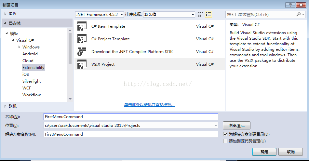309x161 pixels.
Task: Select the C# Project Template icon
Action: (82, 39)
